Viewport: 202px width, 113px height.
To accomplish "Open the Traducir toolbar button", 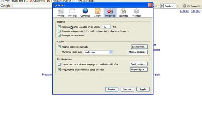I will point(167,6).
